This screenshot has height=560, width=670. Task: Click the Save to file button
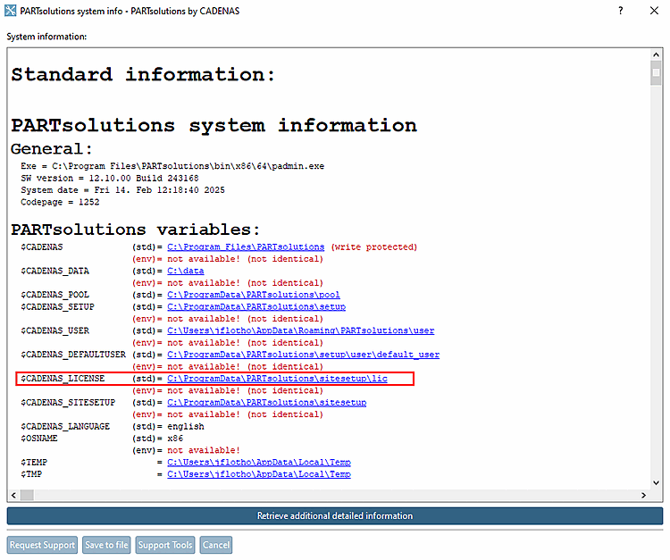click(x=106, y=545)
